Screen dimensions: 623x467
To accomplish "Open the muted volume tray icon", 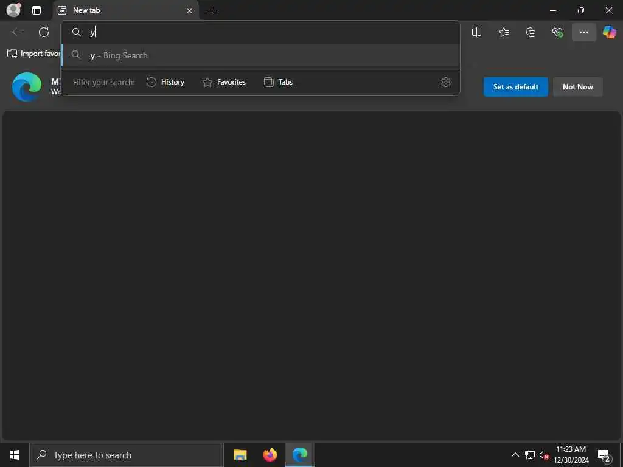I will (544, 455).
